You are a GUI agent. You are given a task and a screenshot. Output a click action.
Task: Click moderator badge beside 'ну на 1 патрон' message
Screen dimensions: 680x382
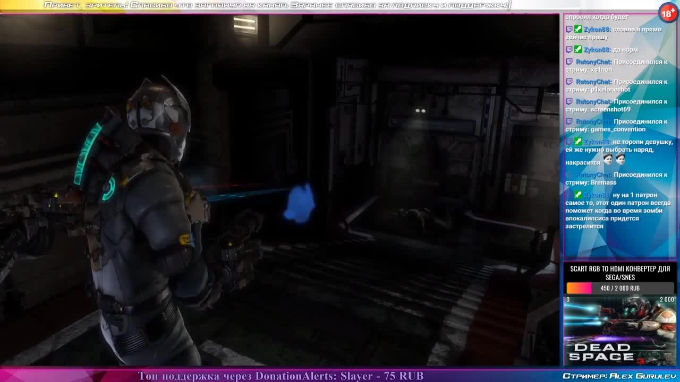pyautogui.click(x=578, y=195)
